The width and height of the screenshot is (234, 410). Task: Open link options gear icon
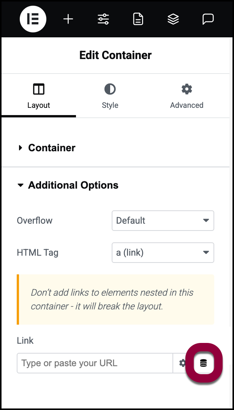(182, 363)
